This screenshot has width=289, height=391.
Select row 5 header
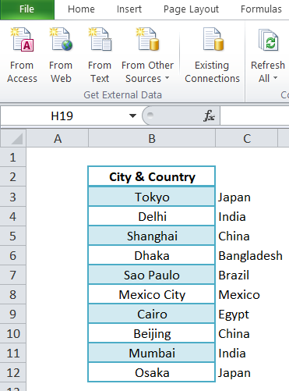pos(12,236)
